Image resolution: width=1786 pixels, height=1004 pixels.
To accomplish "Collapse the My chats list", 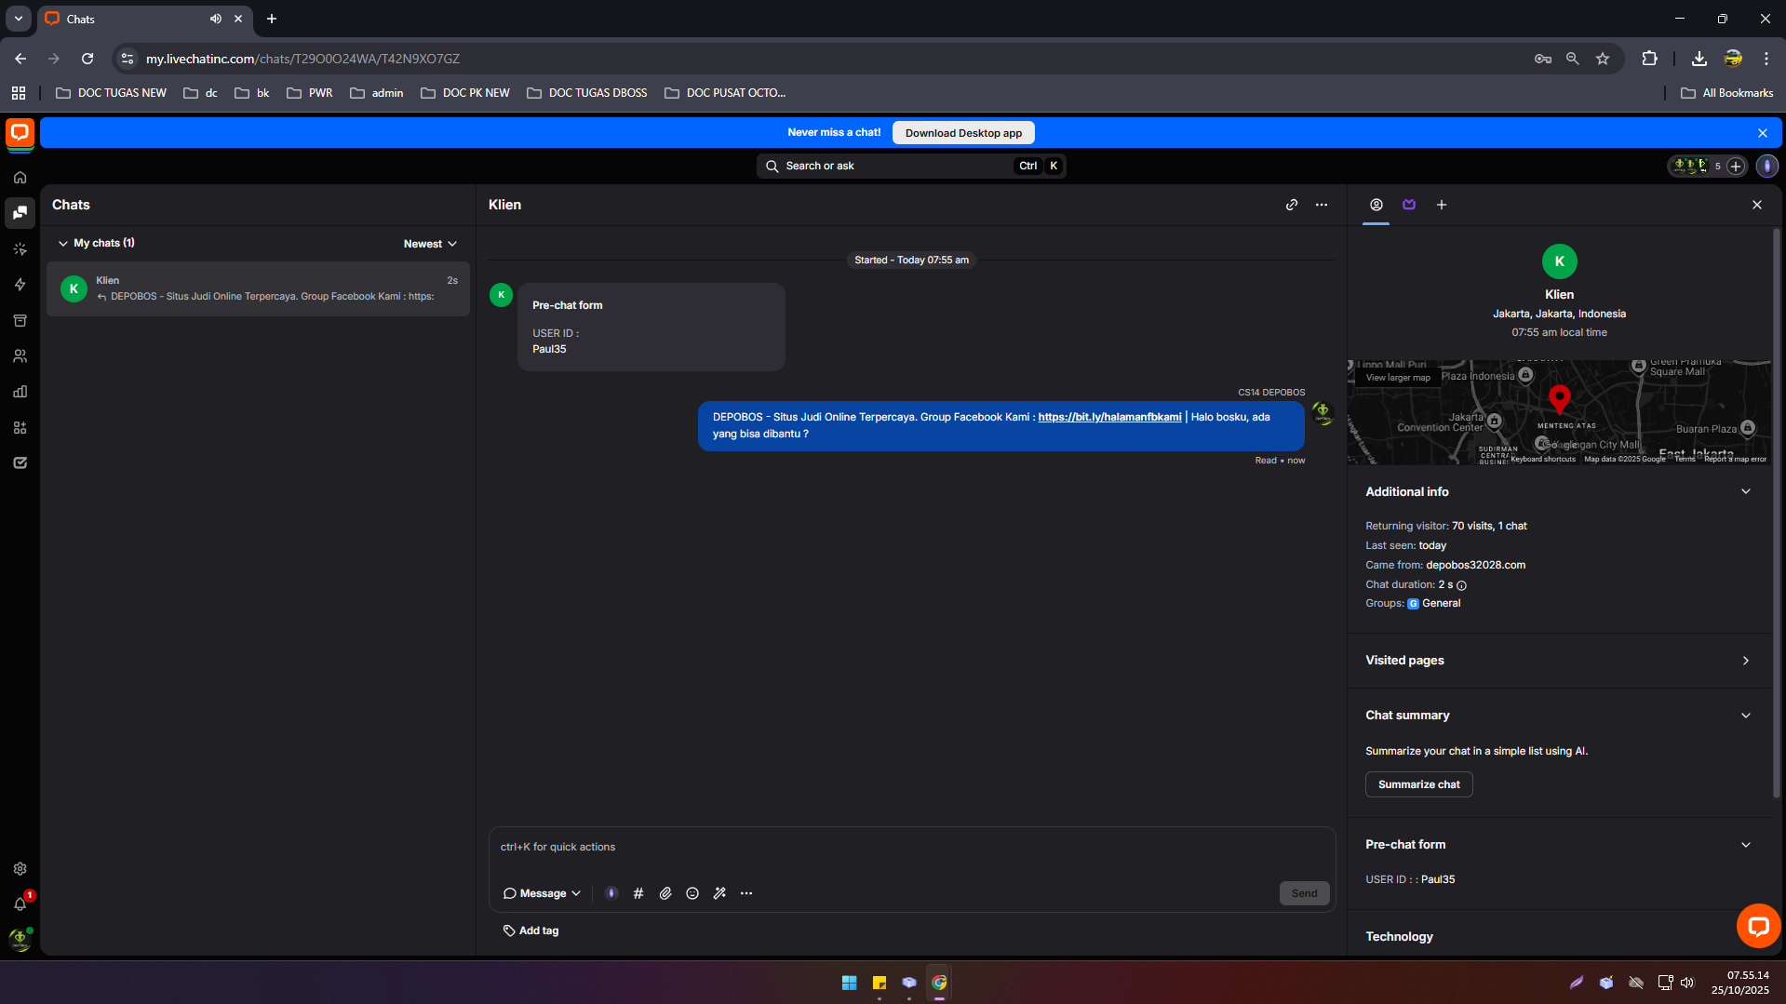I will click(63, 243).
